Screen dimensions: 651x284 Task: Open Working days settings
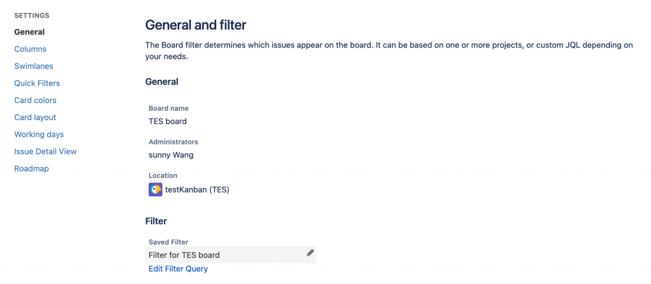[x=39, y=135]
